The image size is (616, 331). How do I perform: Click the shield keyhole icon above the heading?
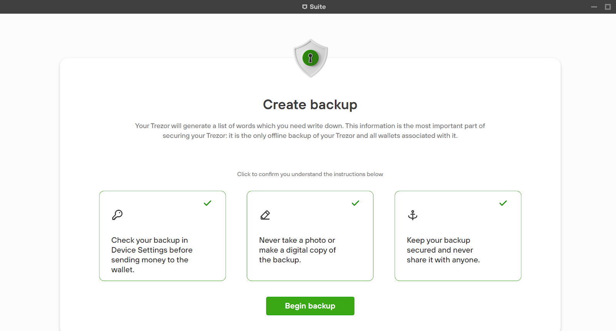pos(310,58)
